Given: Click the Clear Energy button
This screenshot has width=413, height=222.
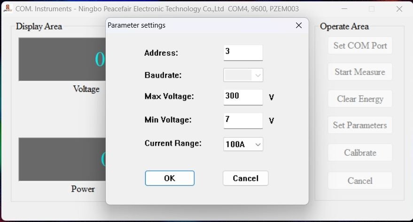Looking at the screenshot, I should 360,99.
